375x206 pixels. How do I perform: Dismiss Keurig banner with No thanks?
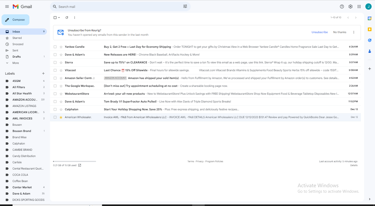pos(340,32)
